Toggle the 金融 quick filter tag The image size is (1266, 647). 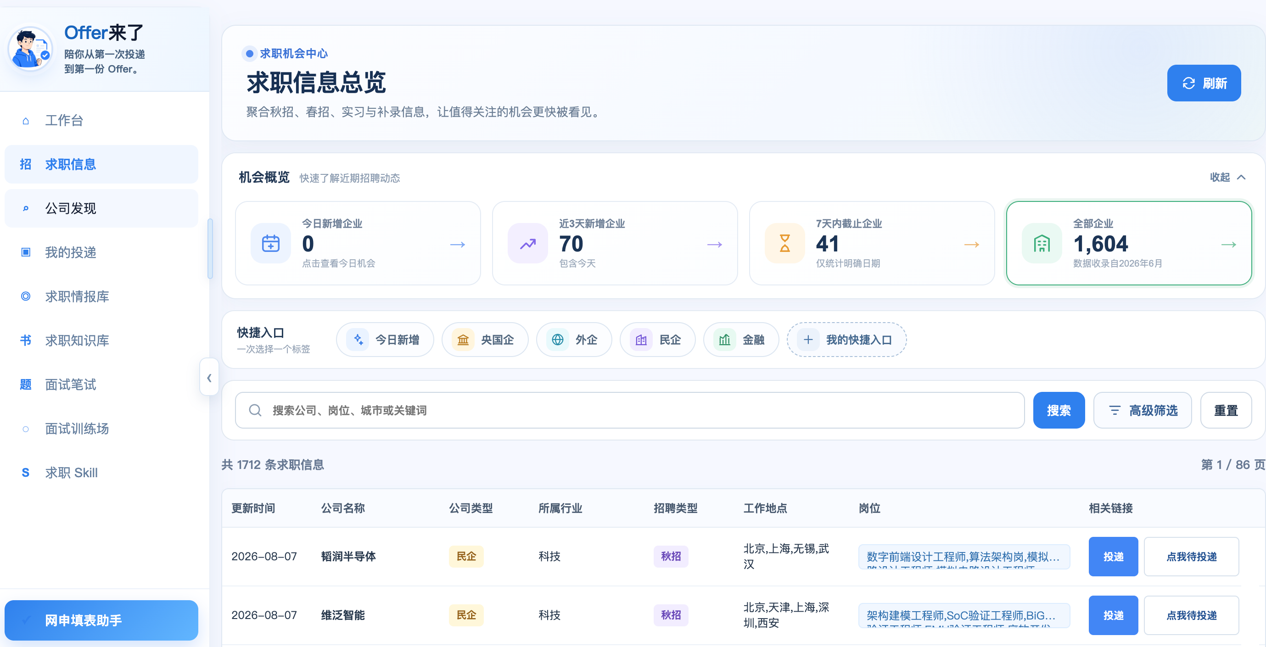[x=741, y=340]
